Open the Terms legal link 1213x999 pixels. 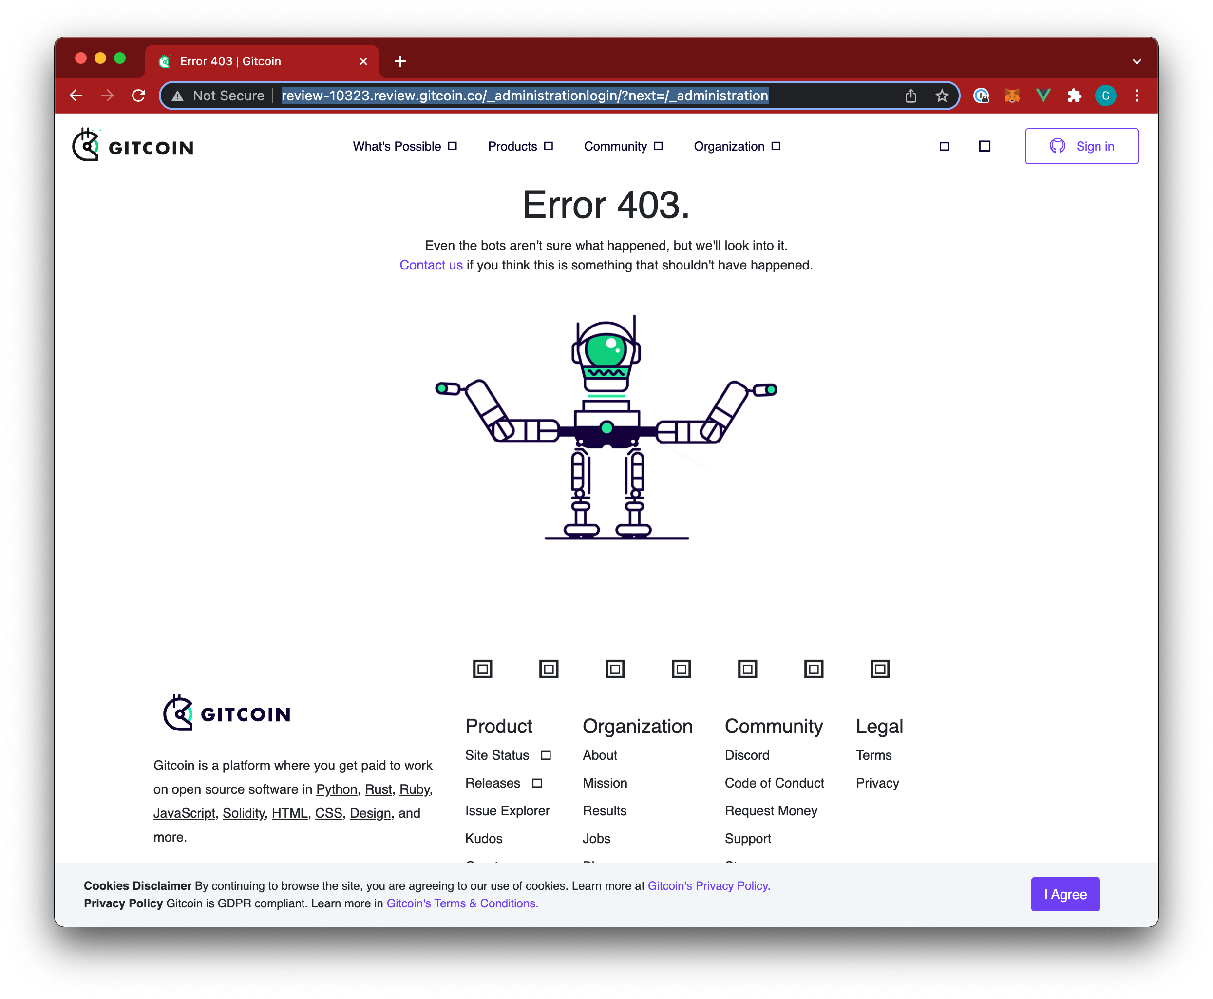873,755
